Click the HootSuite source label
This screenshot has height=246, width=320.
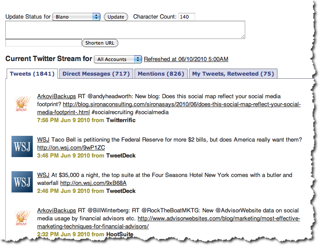120,234
